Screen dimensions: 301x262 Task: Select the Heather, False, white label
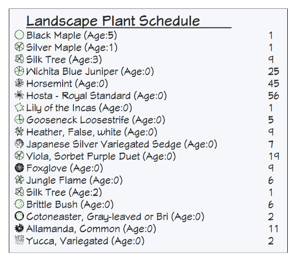92,132
